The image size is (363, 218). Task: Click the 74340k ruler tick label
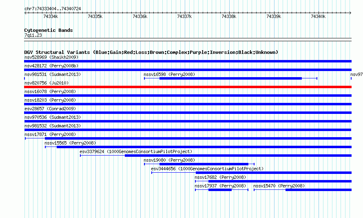tap(318, 16)
